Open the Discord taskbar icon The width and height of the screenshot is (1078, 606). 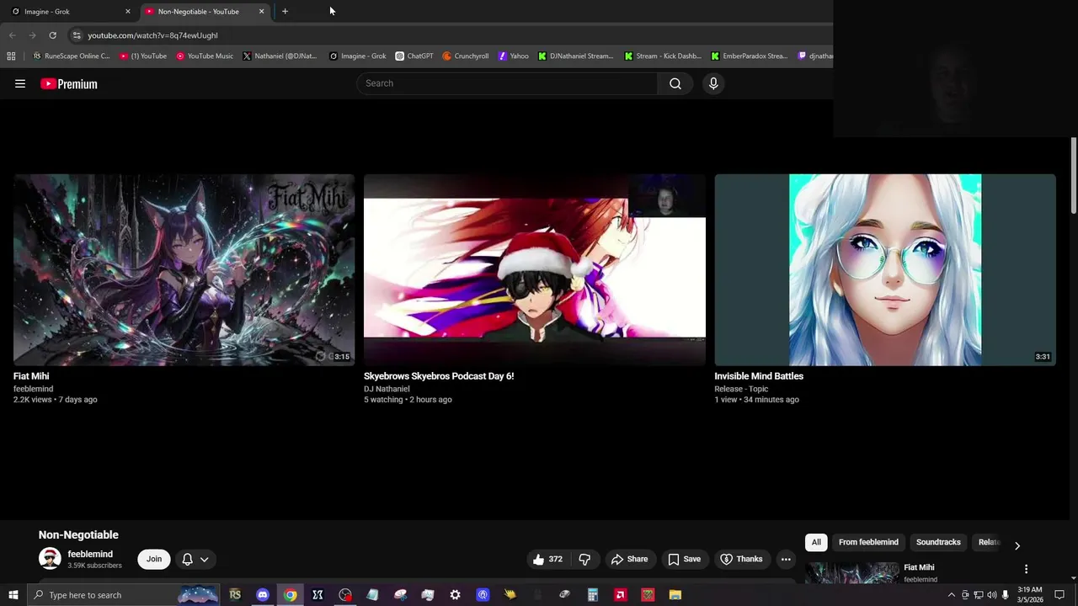tap(263, 595)
